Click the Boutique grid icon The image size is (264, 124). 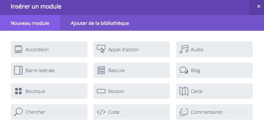click(18, 91)
